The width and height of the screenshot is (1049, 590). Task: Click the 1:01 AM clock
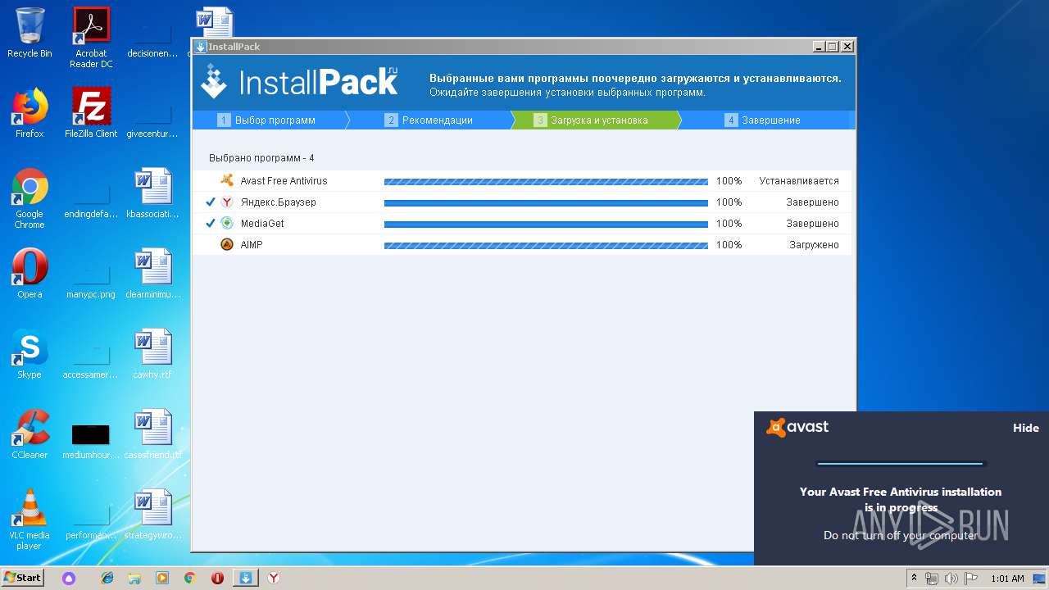point(1007,579)
